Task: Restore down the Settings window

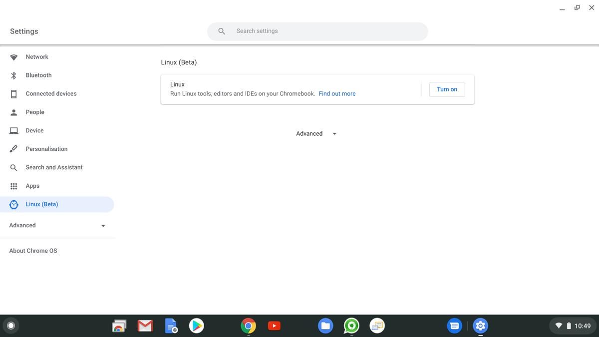Action: click(x=577, y=8)
